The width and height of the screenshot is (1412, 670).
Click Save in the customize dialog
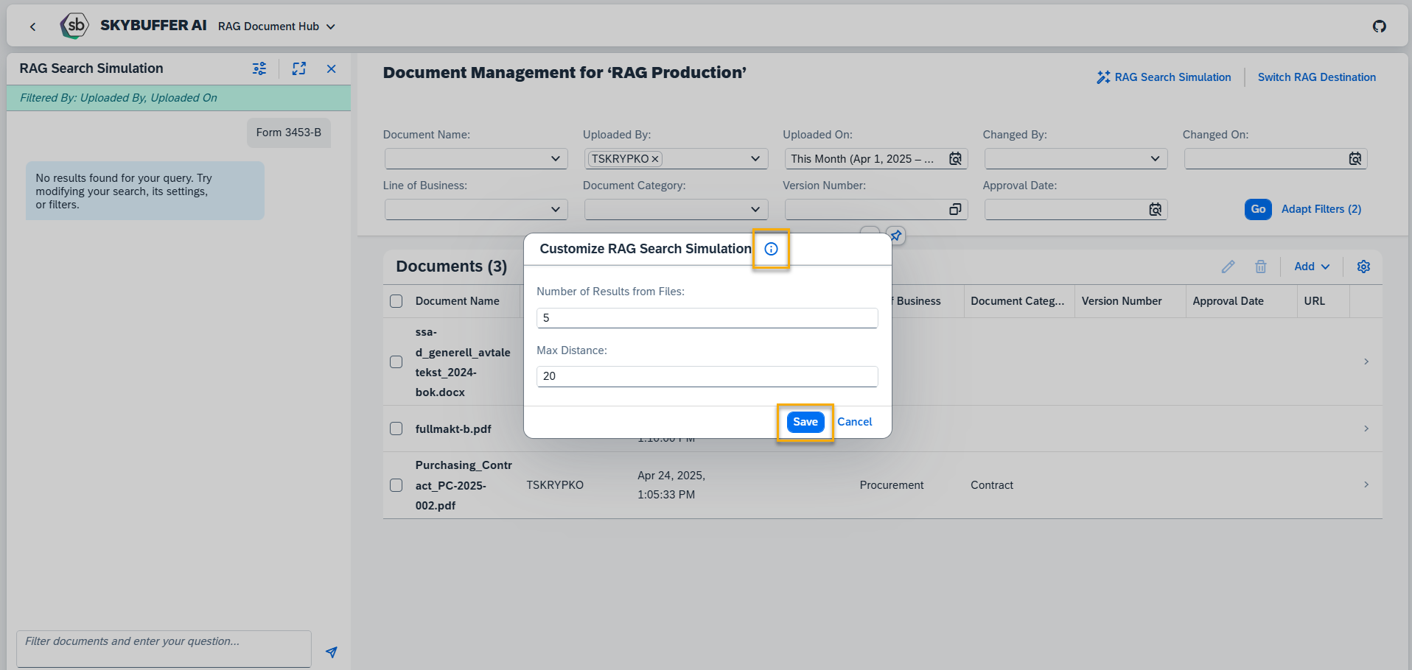pyautogui.click(x=805, y=422)
